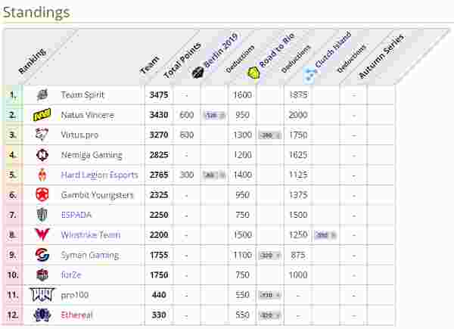
Task: Click Winstrike's total 2200
Action: pos(159,234)
